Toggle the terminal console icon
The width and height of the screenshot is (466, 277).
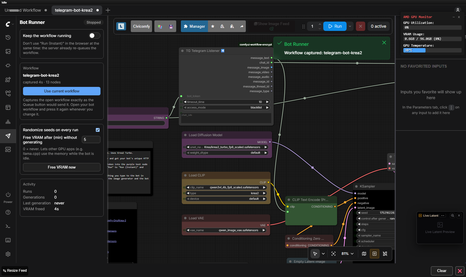click(x=8, y=226)
